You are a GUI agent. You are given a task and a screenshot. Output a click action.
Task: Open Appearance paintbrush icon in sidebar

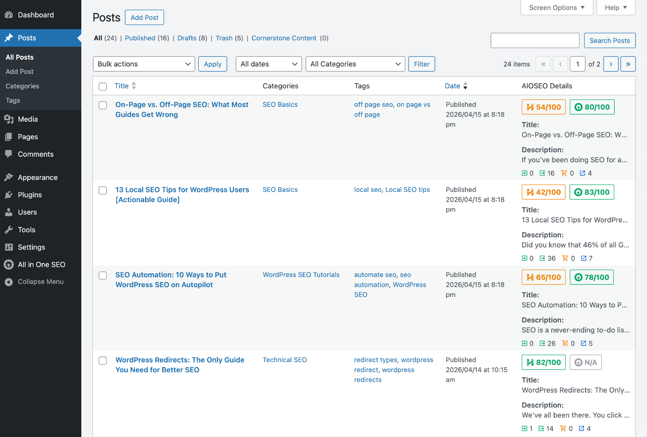tap(9, 178)
